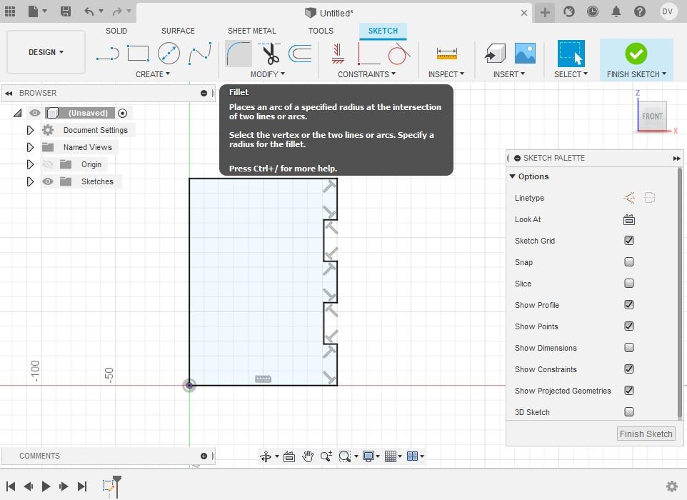This screenshot has width=687, height=500.
Task: Switch to the SOLID tab
Action: coord(116,31)
